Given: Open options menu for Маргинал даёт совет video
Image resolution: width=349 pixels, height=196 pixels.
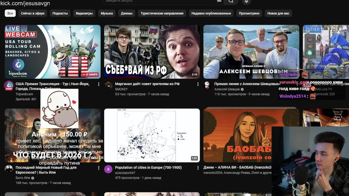Looking at the screenshot, I should [198, 84].
